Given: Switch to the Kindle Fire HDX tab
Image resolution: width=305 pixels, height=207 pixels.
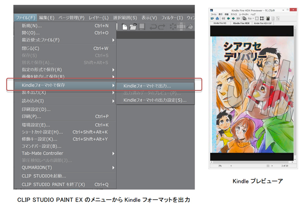Looking at the screenshot, I should tap(241, 23).
